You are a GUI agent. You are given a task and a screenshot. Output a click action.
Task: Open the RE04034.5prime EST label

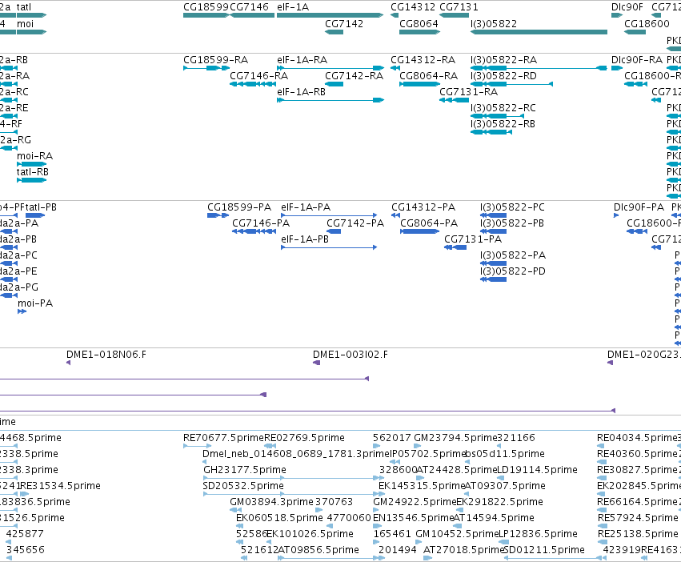638,438
